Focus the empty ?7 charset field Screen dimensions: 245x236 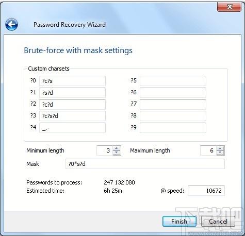click(x=173, y=105)
